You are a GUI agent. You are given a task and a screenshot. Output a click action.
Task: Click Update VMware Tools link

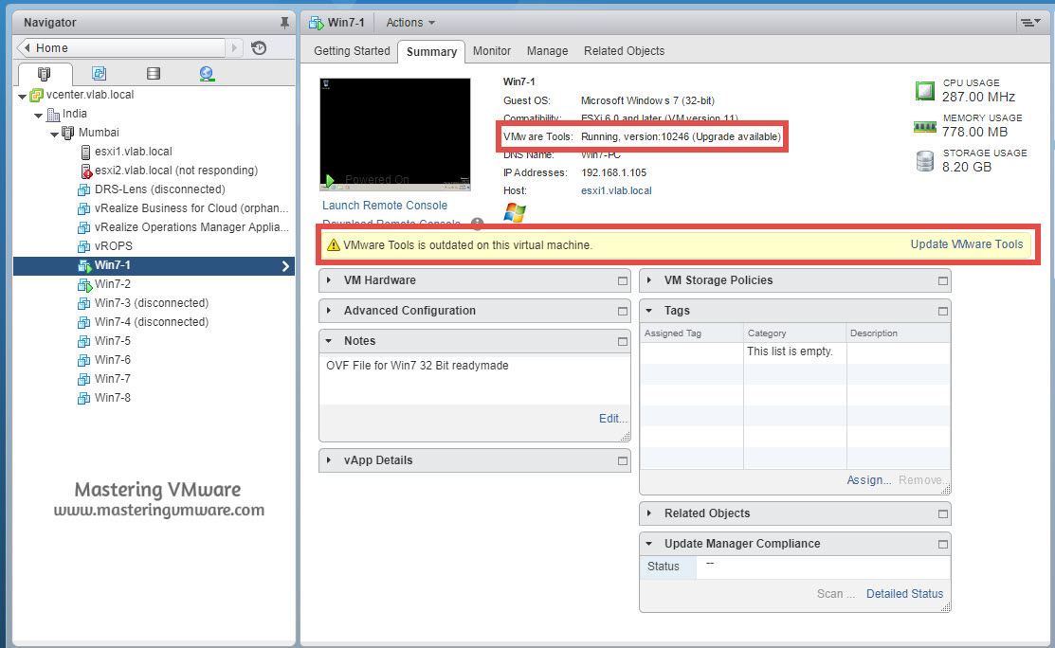click(x=967, y=244)
